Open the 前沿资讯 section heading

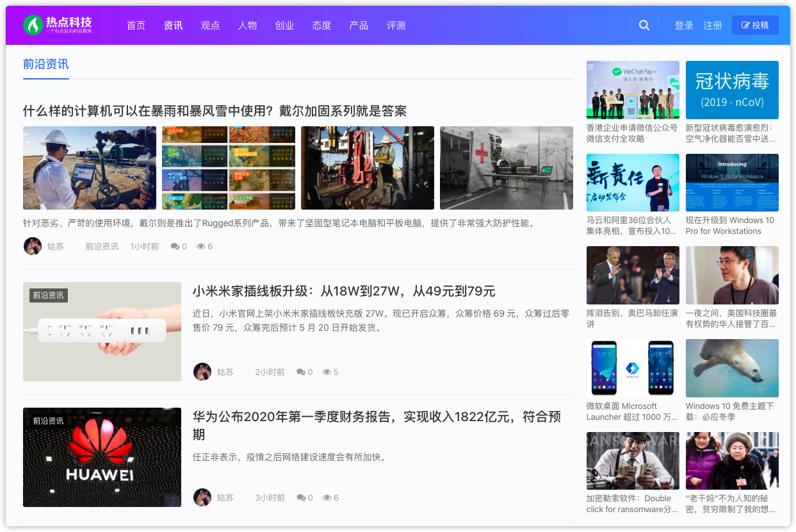coord(45,65)
